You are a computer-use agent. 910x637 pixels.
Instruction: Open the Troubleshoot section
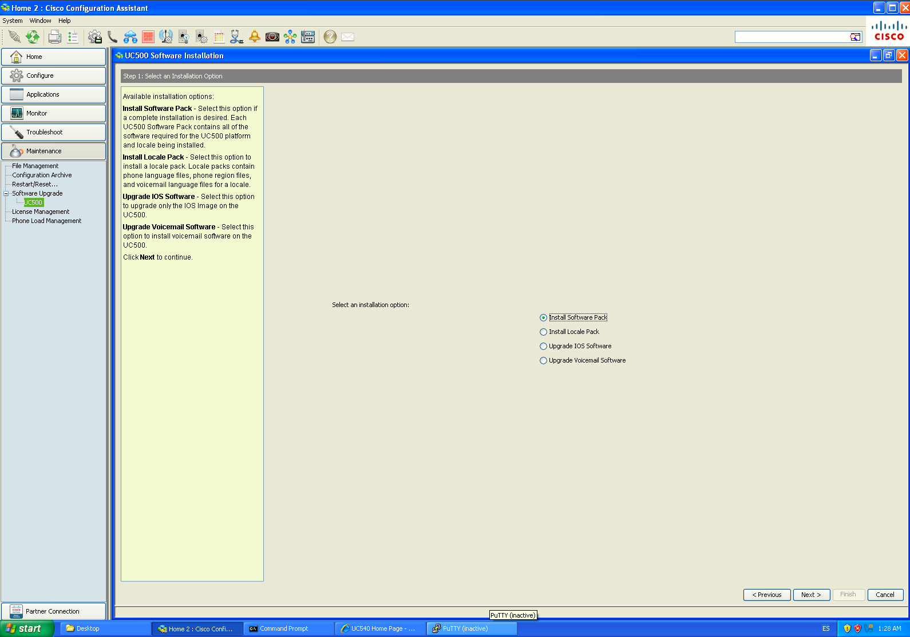click(54, 132)
